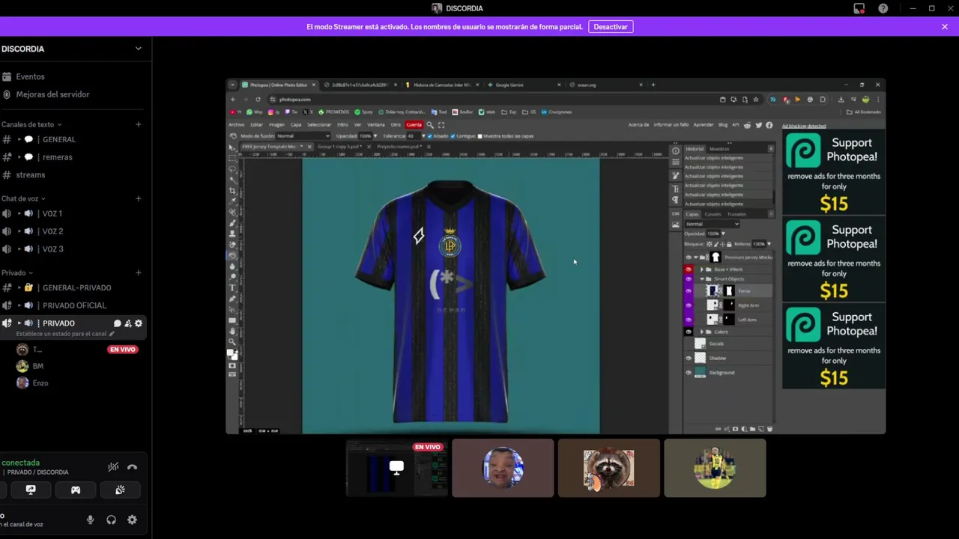959x539 pixels.
Task: Open the GENERAL text channel
Action: point(58,139)
